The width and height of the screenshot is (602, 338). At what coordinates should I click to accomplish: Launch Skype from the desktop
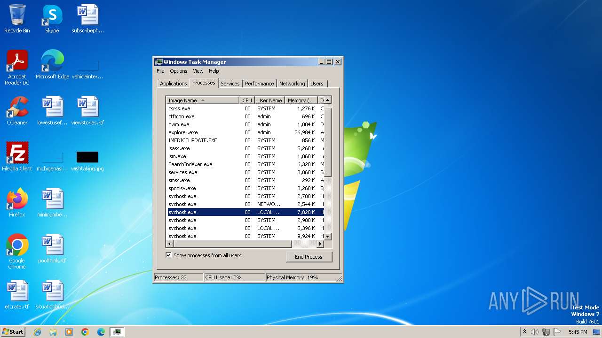pyautogui.click(x=52, y=19)
